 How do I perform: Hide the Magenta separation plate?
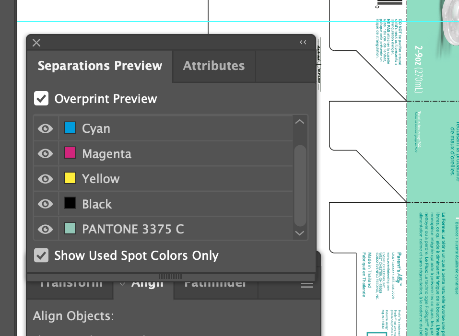pyautogui.click(x=45, y=153)
